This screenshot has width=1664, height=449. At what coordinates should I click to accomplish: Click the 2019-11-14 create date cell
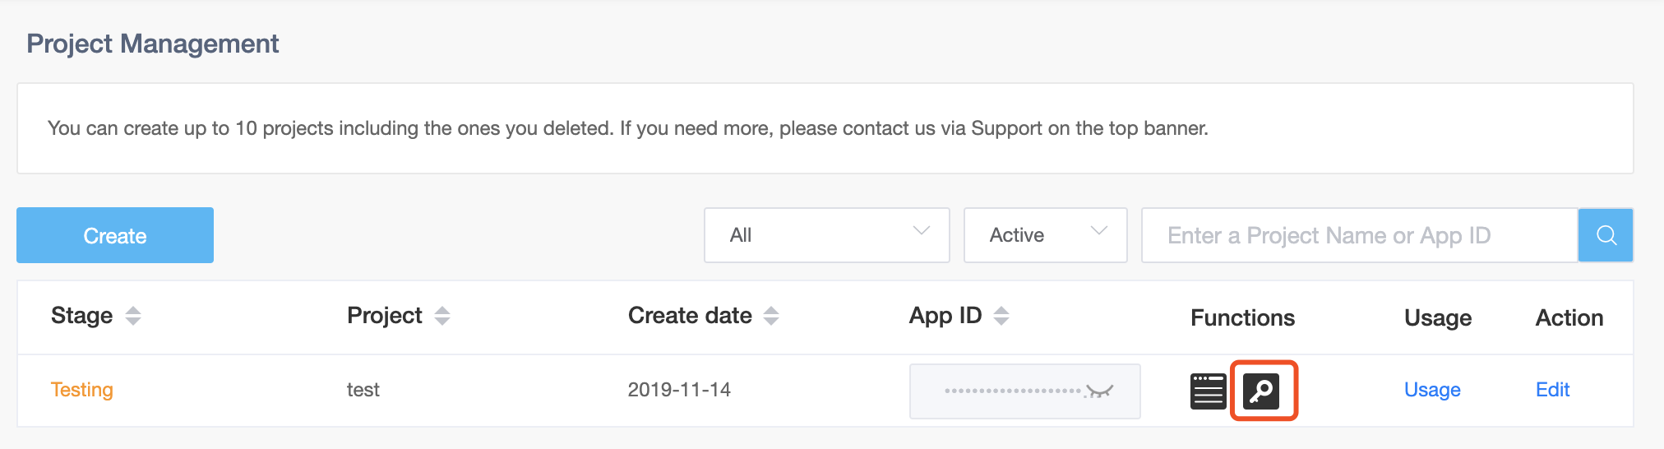pyautogui.click(x=679, y=390)
